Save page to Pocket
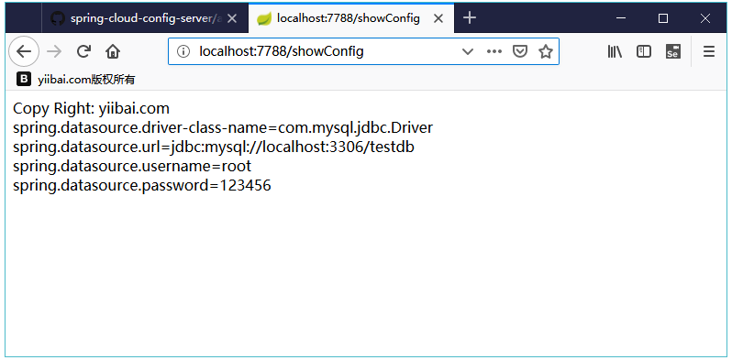The width and height of the screenshot is (732, 360). [x=520, y=51]
